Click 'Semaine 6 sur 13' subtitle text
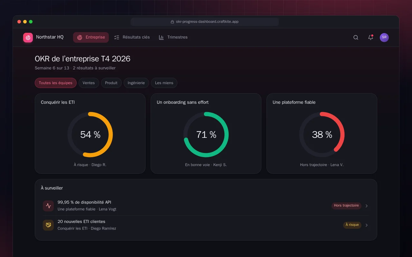 (x=52, y=68)
